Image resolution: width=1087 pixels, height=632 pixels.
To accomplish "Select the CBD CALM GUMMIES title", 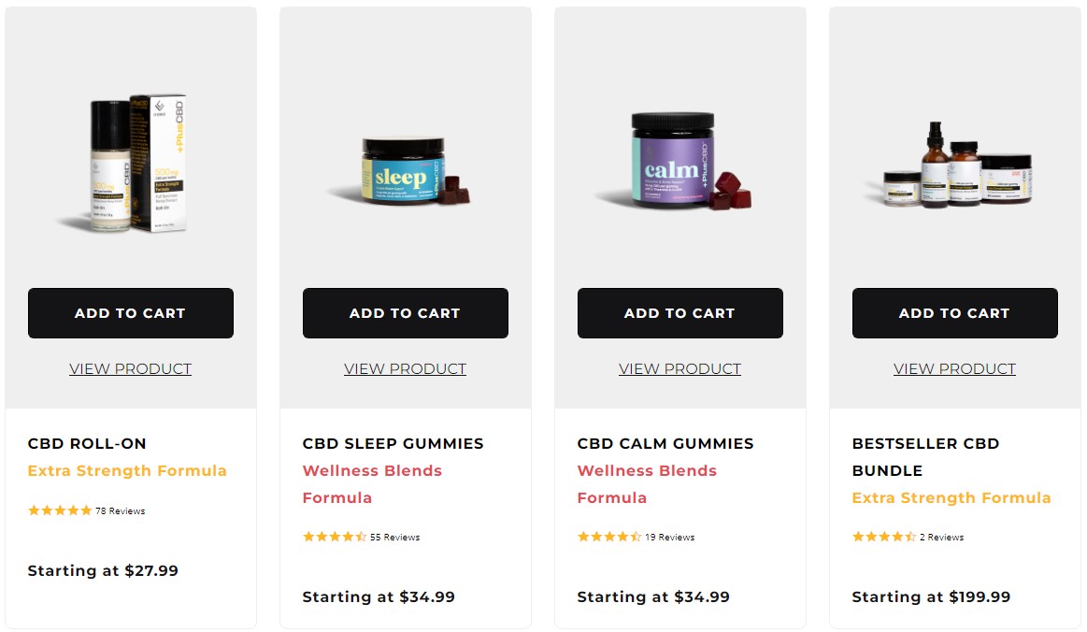I will 665,443.
